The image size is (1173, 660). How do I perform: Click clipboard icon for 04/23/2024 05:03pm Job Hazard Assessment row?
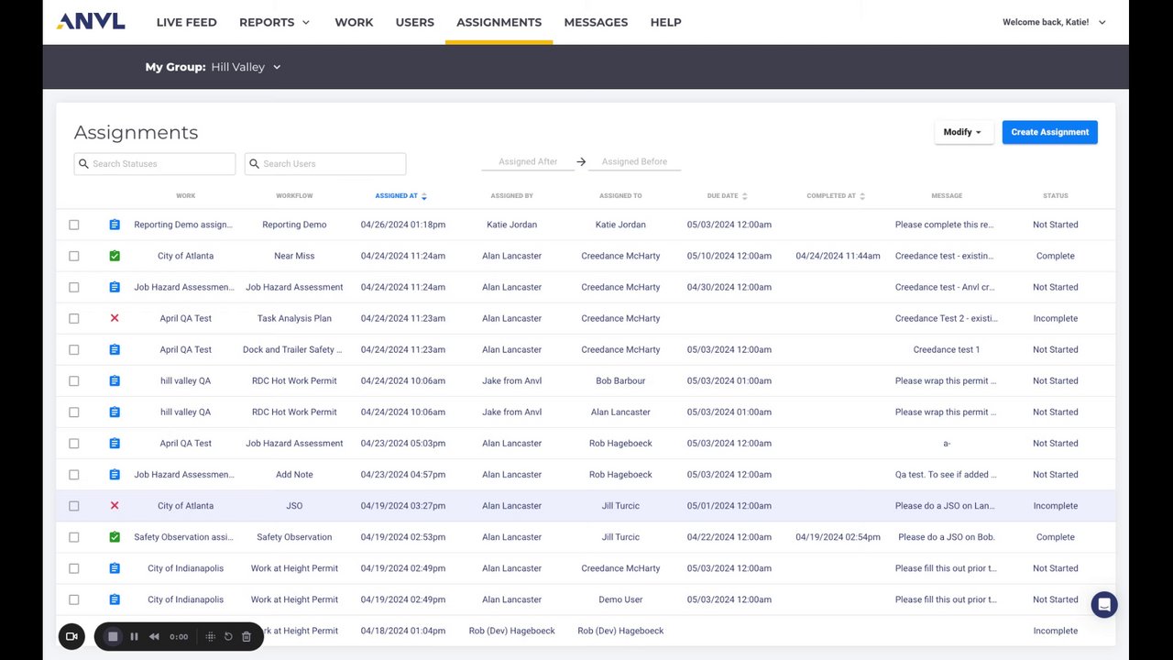(x=115, y=444)
